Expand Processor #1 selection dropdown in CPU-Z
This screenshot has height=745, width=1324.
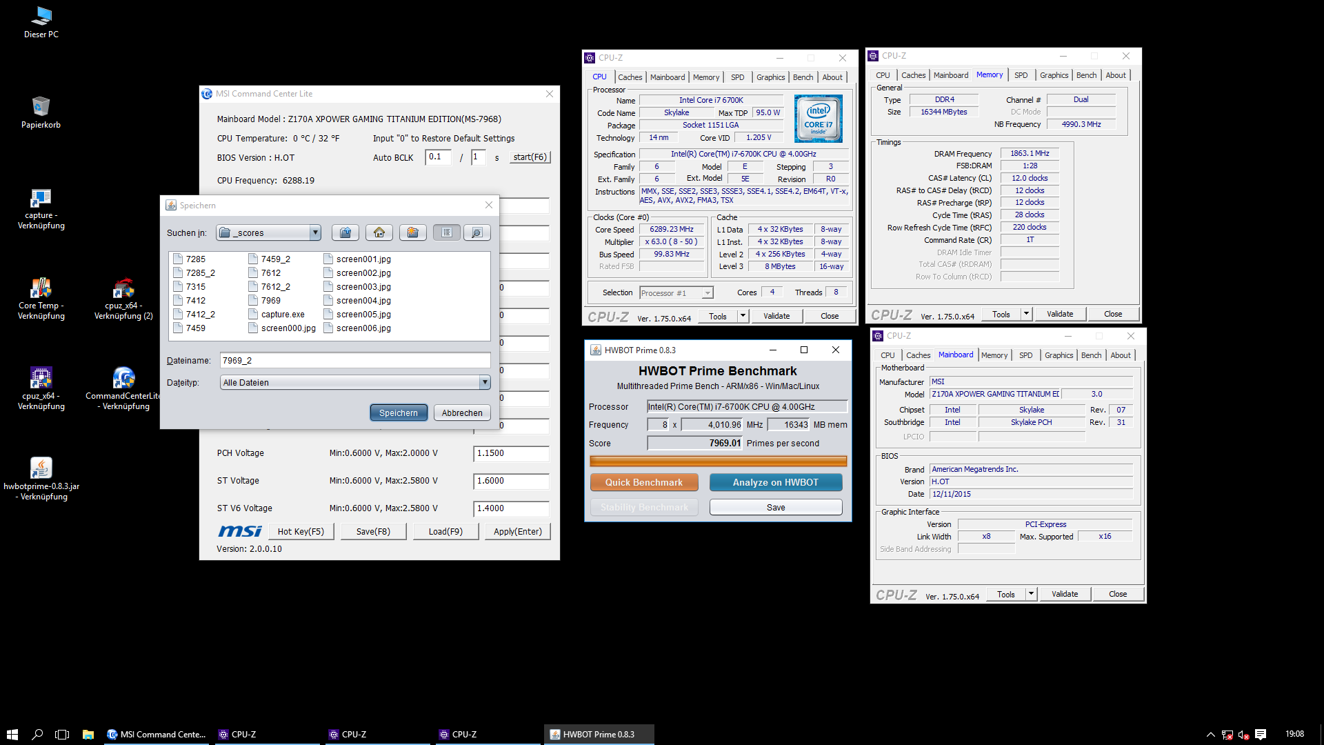pyautogui.click(x=708, y=292)
